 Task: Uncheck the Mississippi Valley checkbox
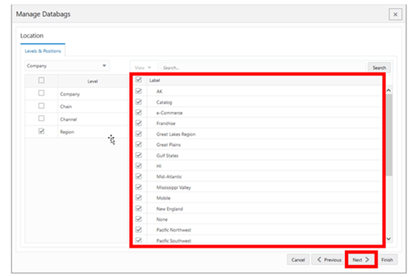tap(139, 187)
